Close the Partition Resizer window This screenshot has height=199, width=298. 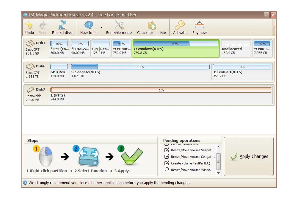[273, 15]
